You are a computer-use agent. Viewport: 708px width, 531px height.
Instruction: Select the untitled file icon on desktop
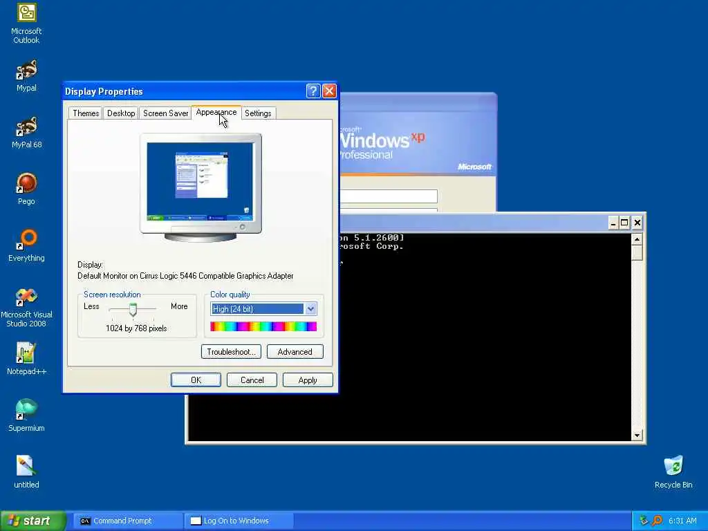click(x=26, y=472)
